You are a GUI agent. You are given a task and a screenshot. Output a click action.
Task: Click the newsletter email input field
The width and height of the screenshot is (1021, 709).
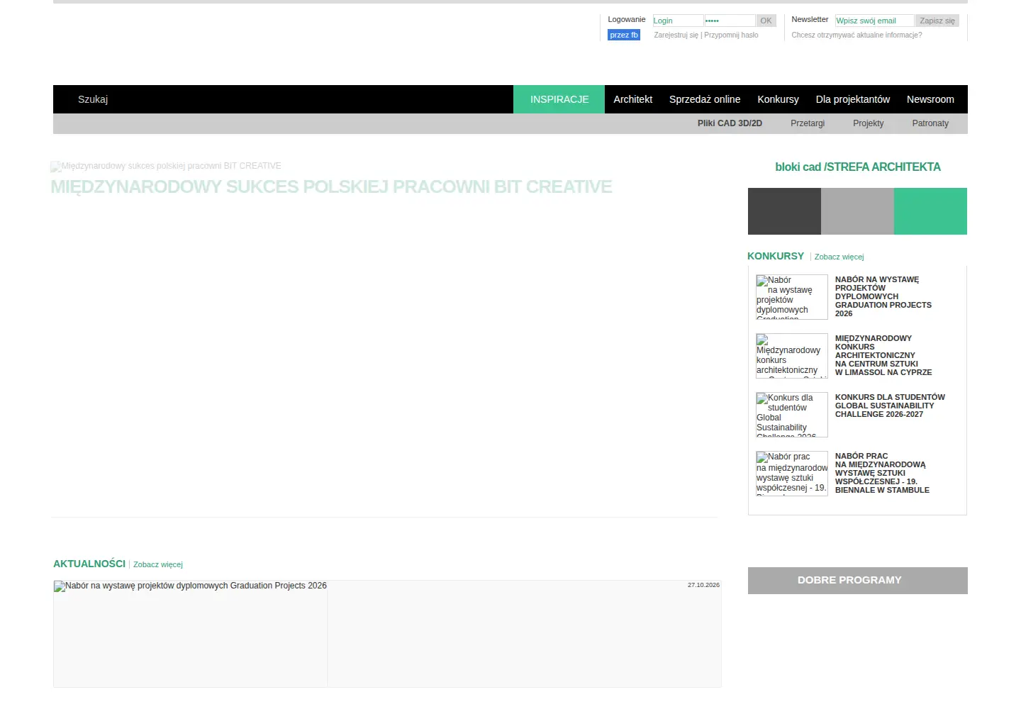[x=874, y=21]
